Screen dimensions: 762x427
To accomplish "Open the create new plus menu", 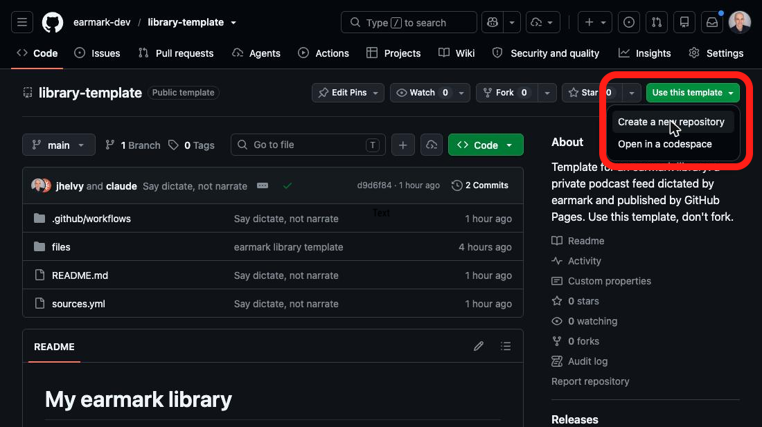I will (x=595, y=22).
